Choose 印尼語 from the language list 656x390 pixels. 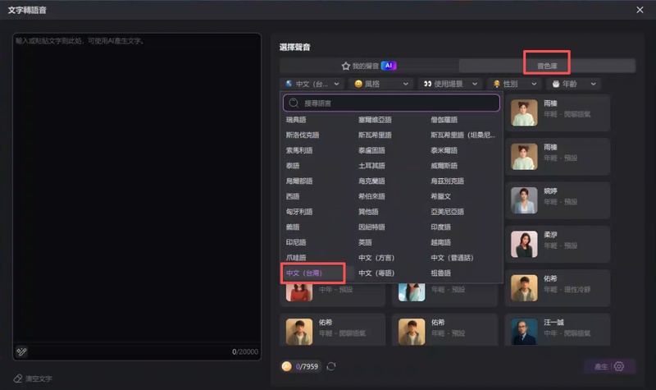[296, 242]
